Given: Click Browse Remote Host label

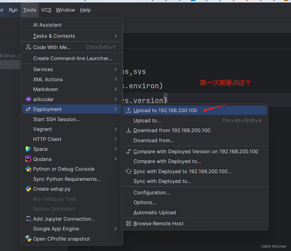Looking at the screenshot, I should click(158, 224).
